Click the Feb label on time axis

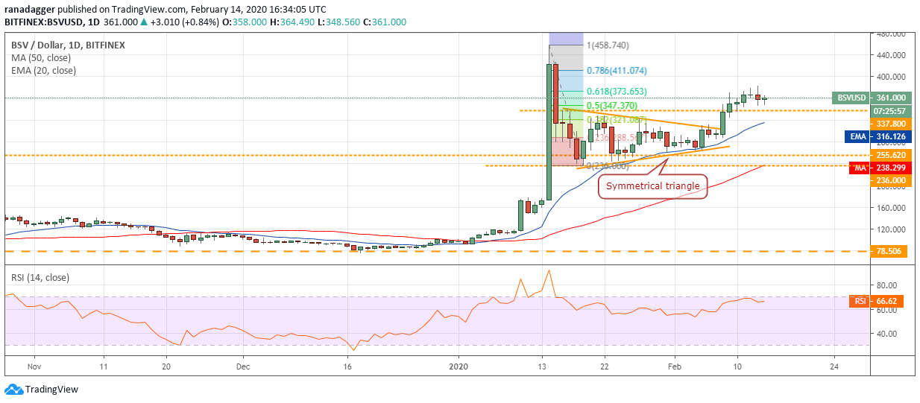[675, 366]
